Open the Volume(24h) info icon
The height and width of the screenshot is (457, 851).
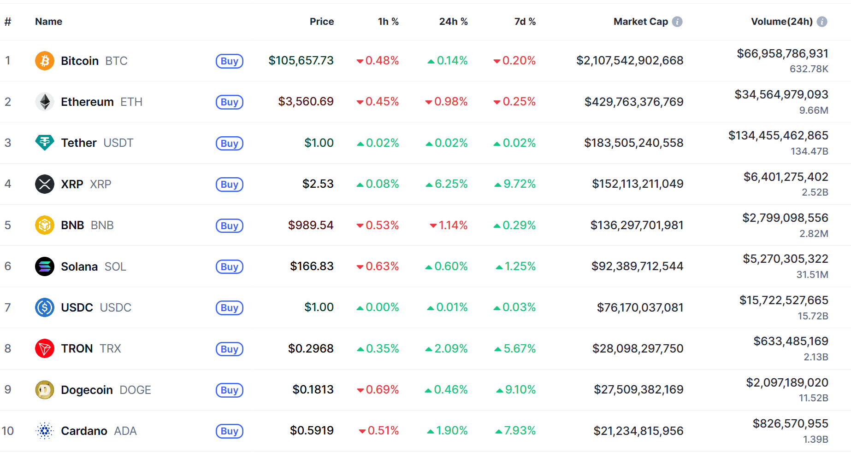[x=822, y=22]
